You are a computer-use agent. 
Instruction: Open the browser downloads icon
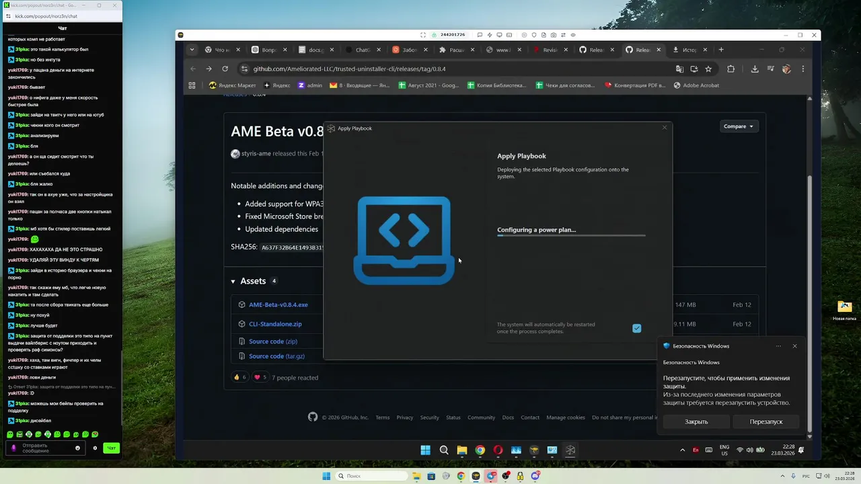pyautogui.click(x=755, y=69)
